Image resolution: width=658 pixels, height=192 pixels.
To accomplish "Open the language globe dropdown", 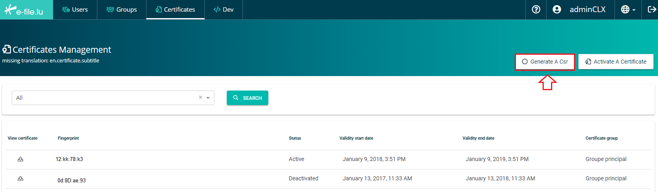I will [x=628, y=9].
